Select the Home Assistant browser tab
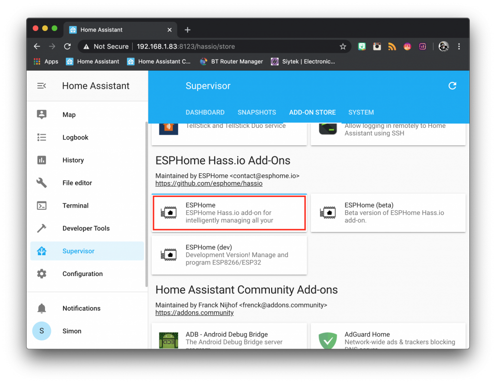The image size is (496, 384). pos(120,30)
